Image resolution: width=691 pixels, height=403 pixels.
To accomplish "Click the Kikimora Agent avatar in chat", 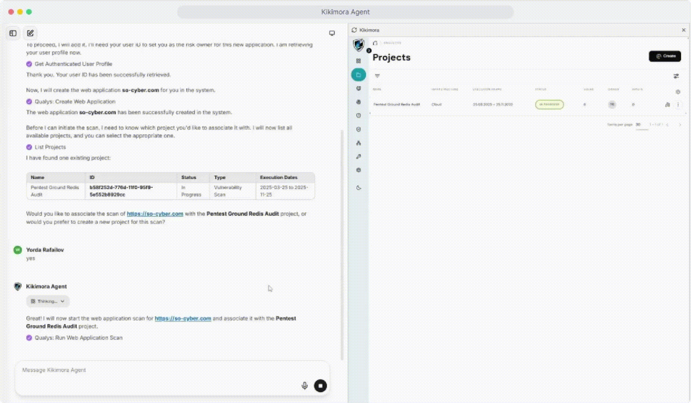I will (18, 286).
